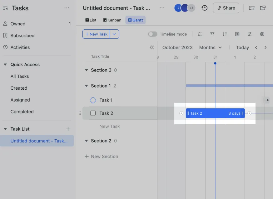Select the Gantt view tab
Screen dimensions: 273x199
tap(136, 20)
